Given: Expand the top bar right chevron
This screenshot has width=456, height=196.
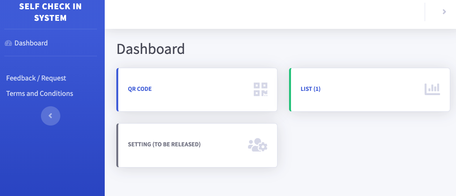Looking at the screenshot, I should tap(444, 12).
